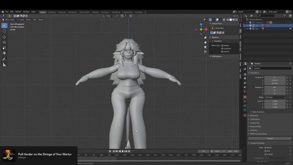This screenshot has height=165, width=293.
Task: Toggle snapping magnet icon in header
Action: pyautogui.click(x=122, y=16)
